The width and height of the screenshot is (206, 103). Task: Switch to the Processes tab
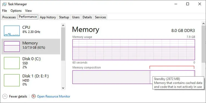(9, 17)
